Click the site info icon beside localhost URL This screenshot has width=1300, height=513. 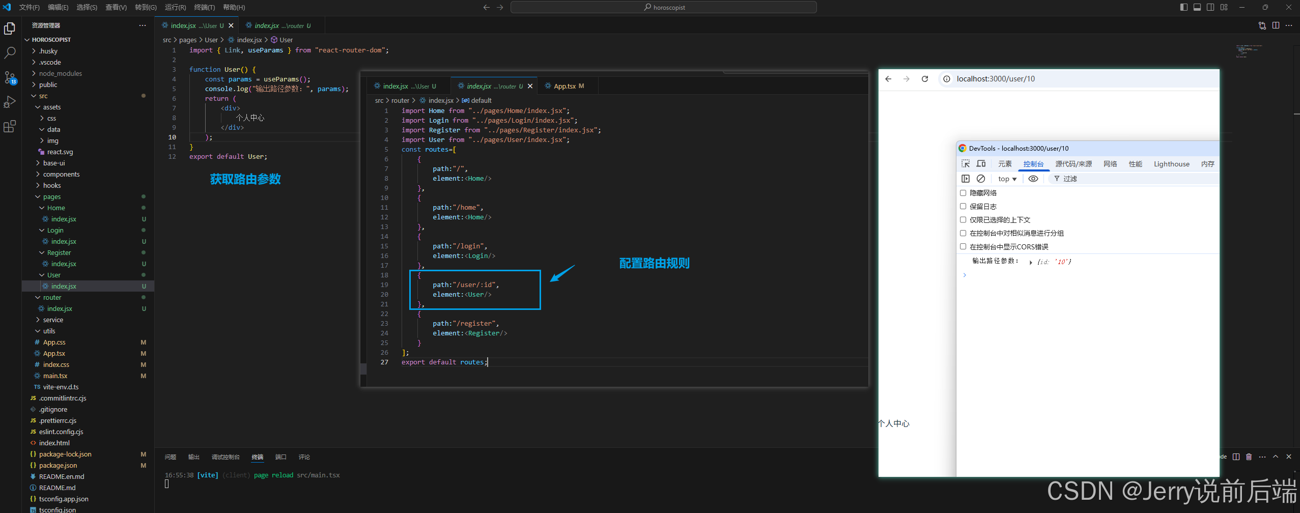(x=947, y=79)
